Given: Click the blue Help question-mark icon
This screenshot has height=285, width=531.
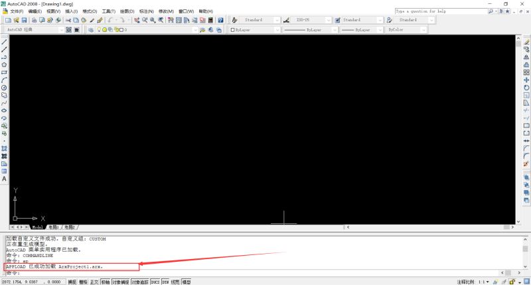Looking at the screenshot, I should [x=220, y=21].
